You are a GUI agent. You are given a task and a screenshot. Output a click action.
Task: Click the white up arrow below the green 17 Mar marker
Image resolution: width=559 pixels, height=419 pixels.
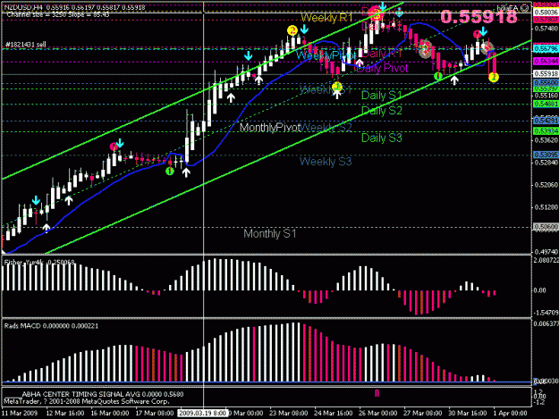[x=186, y=172]
